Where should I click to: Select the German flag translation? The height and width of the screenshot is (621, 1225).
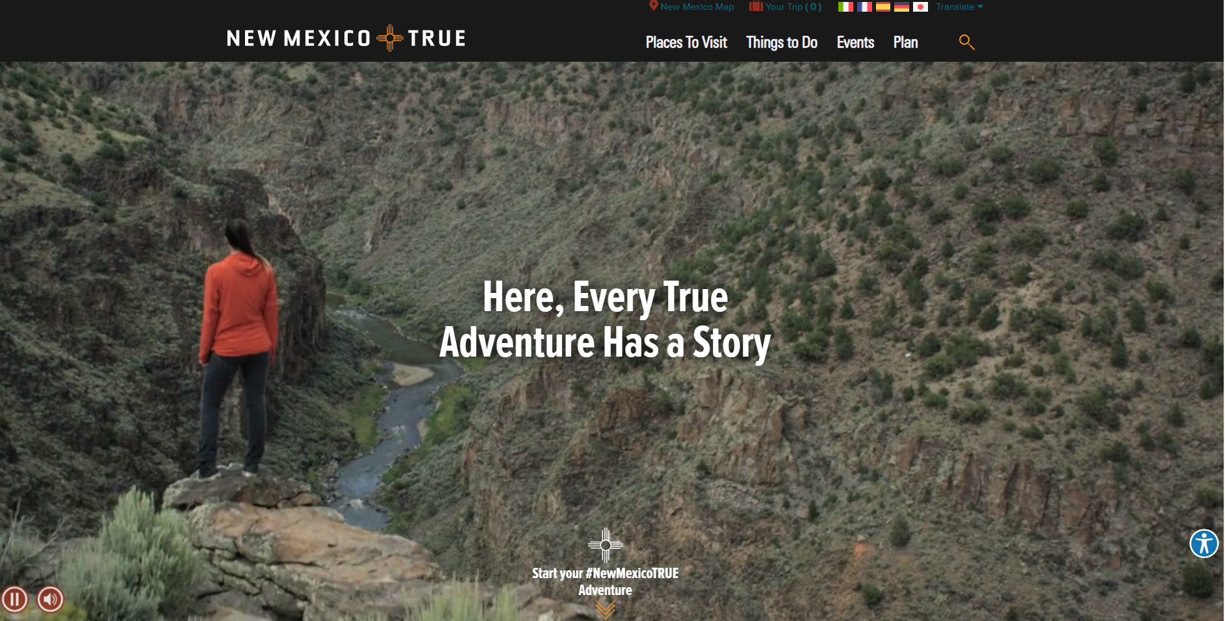[901, 7]
